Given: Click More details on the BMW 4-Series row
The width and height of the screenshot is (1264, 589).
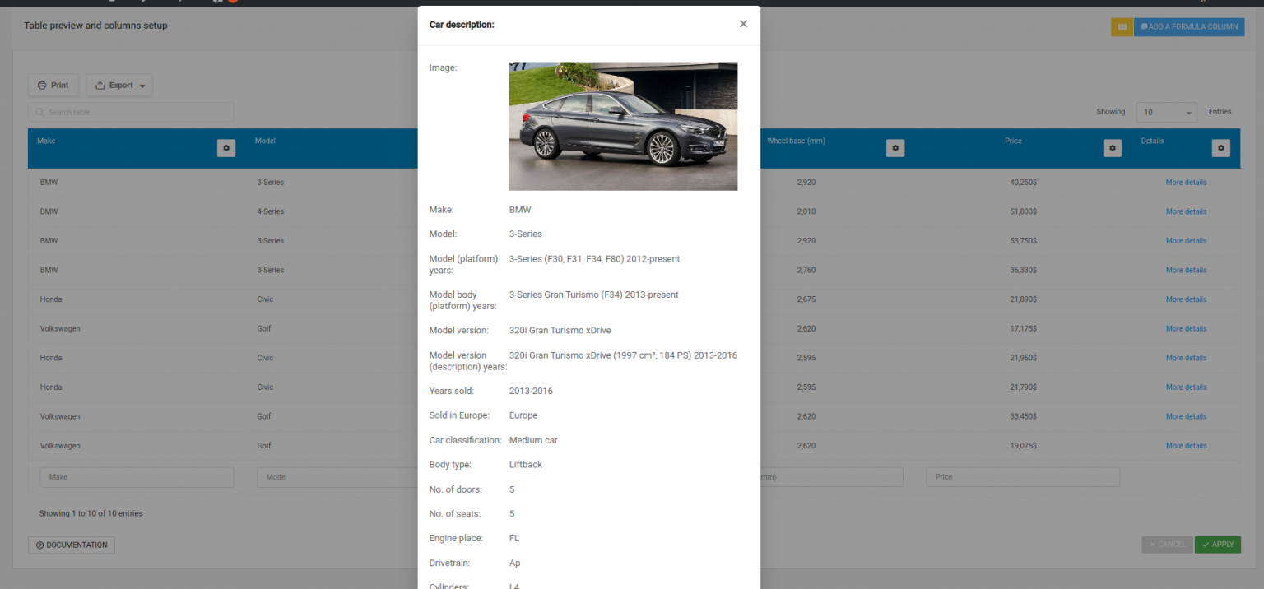Looking at the screenshot, I should [x=1186, y=211].
